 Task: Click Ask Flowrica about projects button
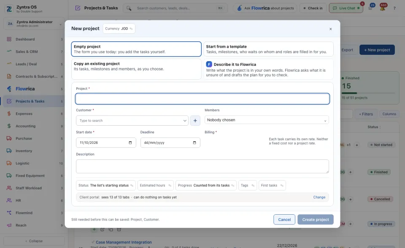pos(265,8)
